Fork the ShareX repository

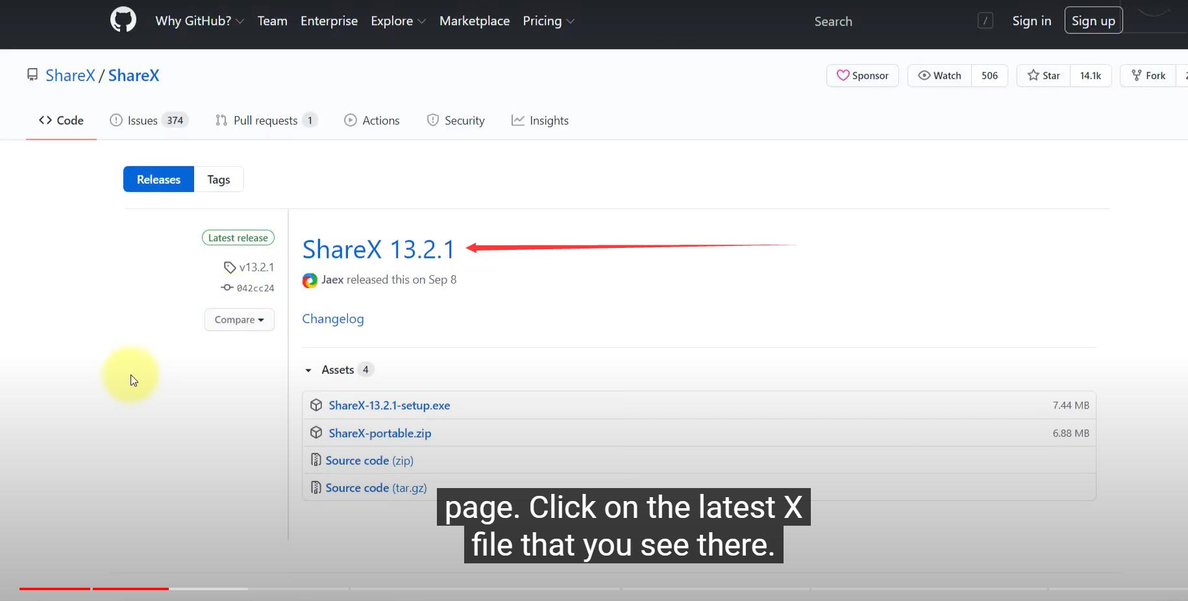[1148, 75]
